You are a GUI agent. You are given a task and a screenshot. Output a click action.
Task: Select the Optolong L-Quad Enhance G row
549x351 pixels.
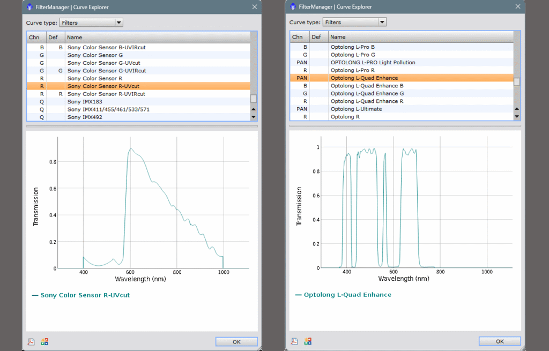click(x=402, y=93)
